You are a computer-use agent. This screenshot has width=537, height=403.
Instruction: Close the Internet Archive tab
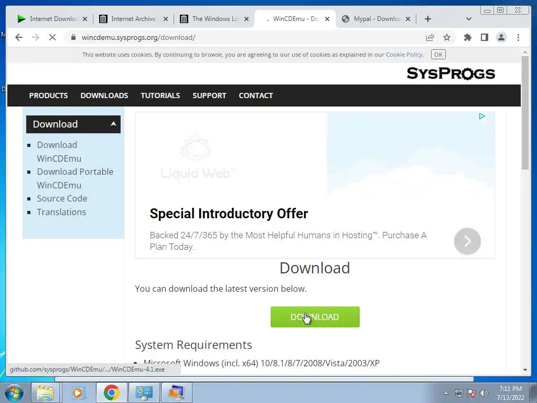click(x=166, y=19)
